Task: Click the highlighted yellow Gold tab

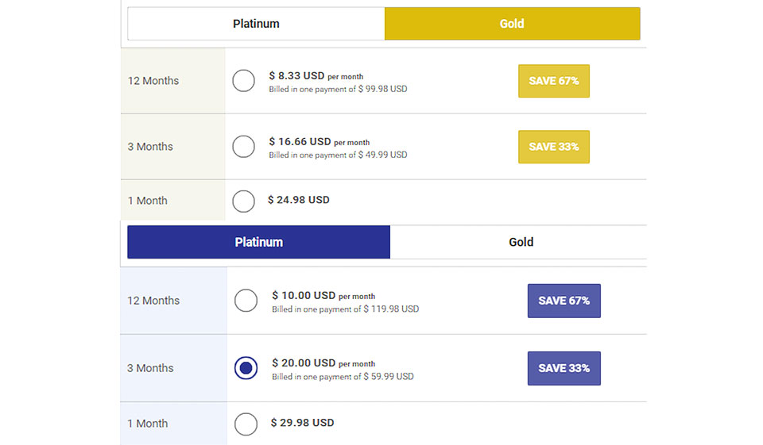Action: click(512, 24)
